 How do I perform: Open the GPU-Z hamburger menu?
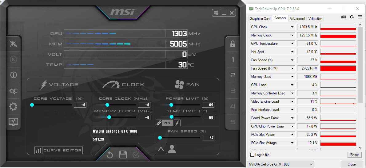click(x=360, y=17)
